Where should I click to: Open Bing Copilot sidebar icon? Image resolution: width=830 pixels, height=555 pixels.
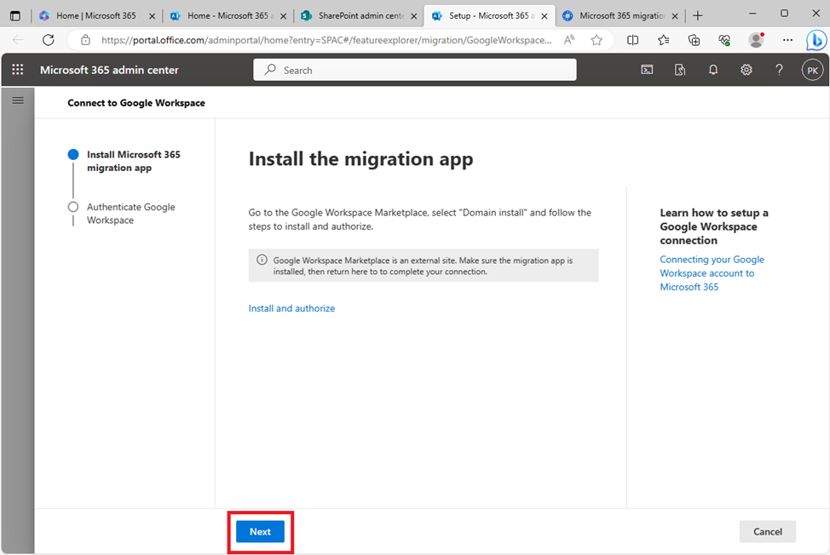click(x=816, y=40)
